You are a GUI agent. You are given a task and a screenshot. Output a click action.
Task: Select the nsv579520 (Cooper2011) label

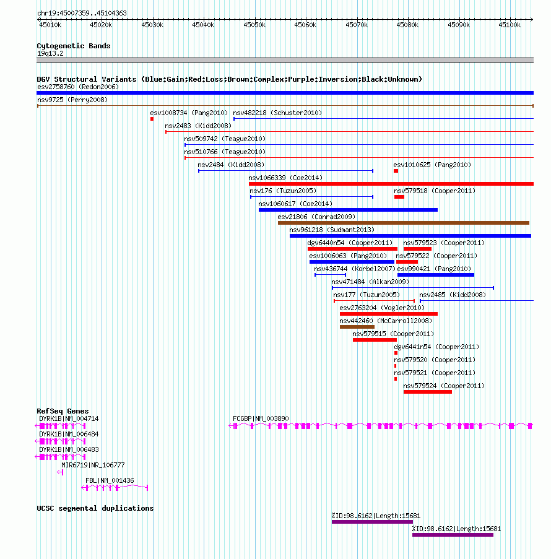(435, 360)
